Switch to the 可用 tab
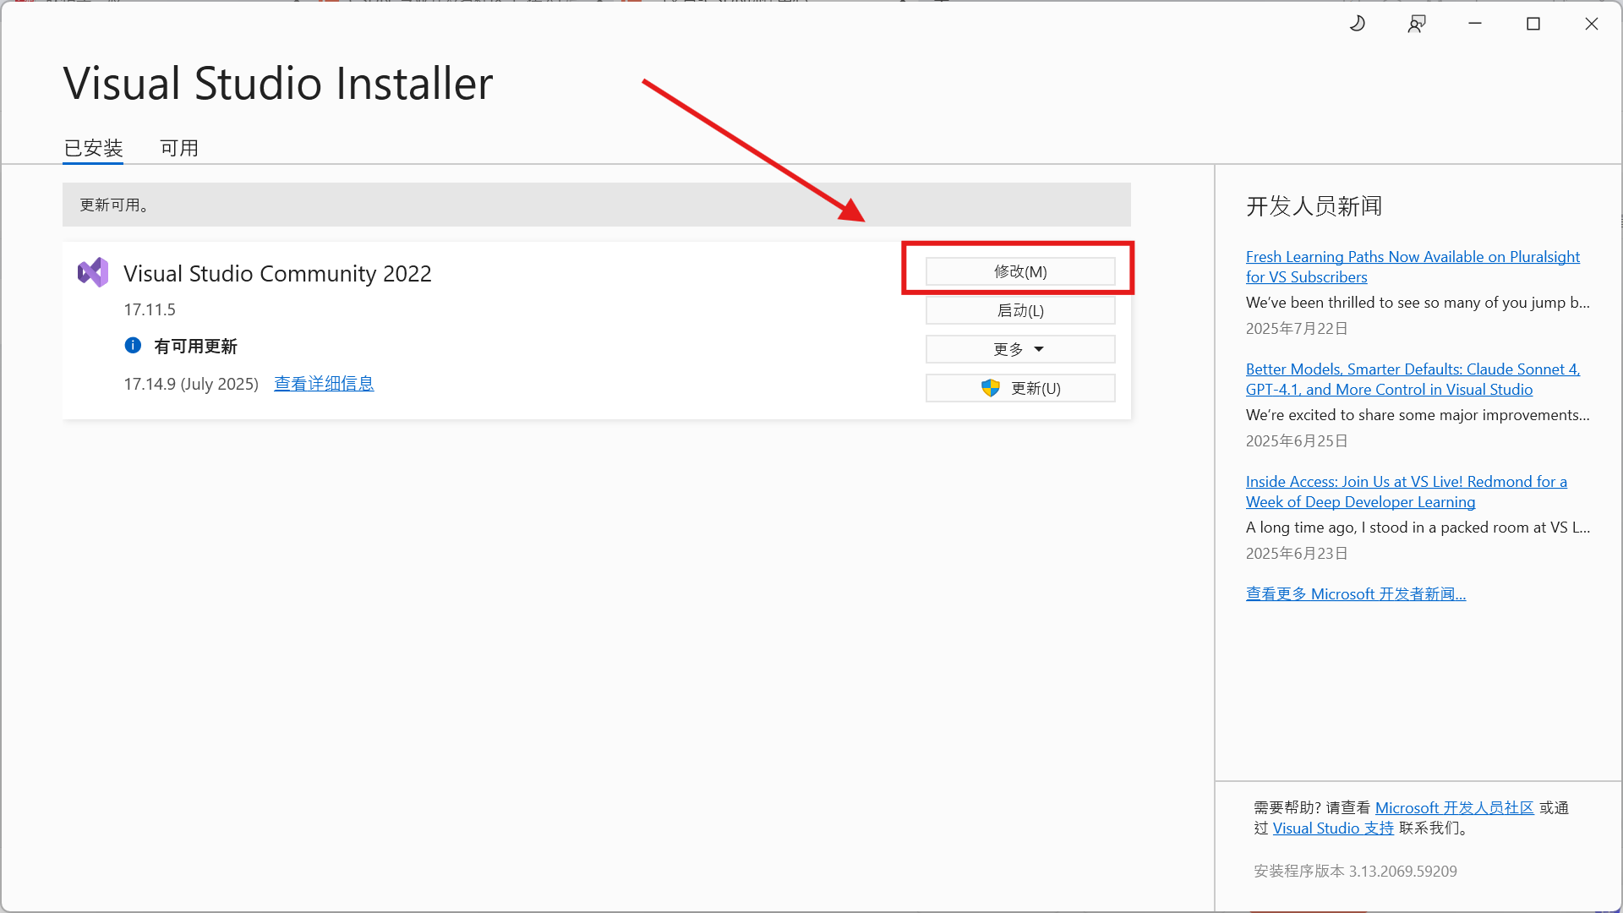 (179, 148)
